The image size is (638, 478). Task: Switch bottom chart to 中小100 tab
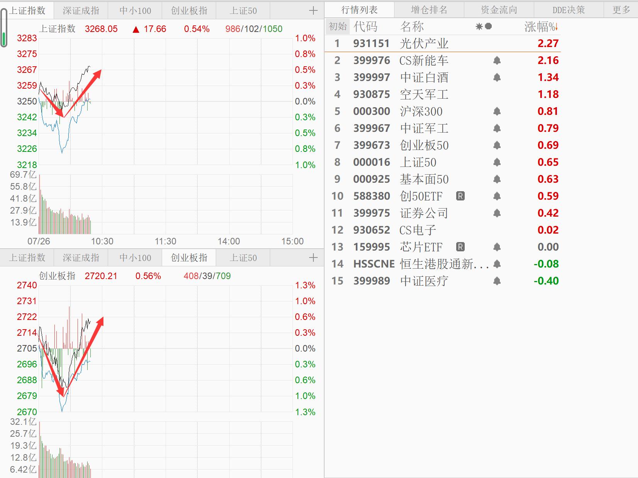tap(135, 258)
